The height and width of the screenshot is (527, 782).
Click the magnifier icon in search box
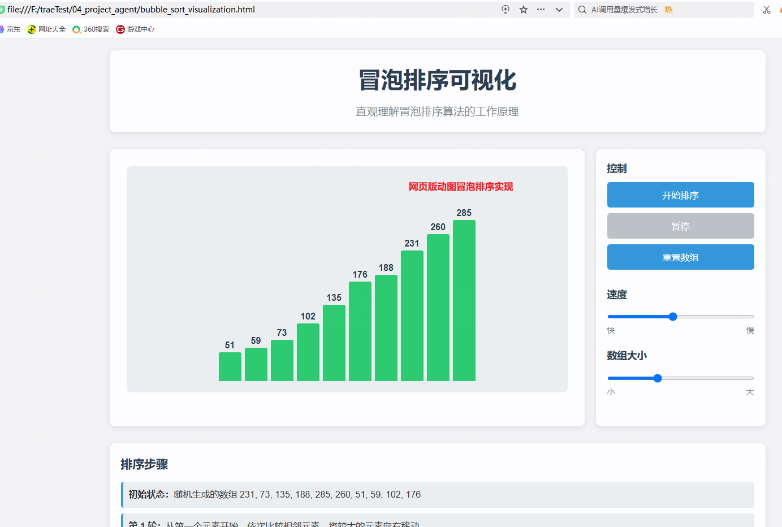[582, 10]
